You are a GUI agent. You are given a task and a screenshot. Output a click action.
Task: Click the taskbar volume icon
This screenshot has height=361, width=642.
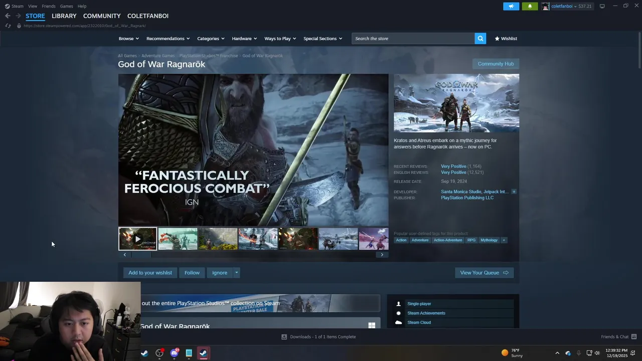(x=597, y=353)
